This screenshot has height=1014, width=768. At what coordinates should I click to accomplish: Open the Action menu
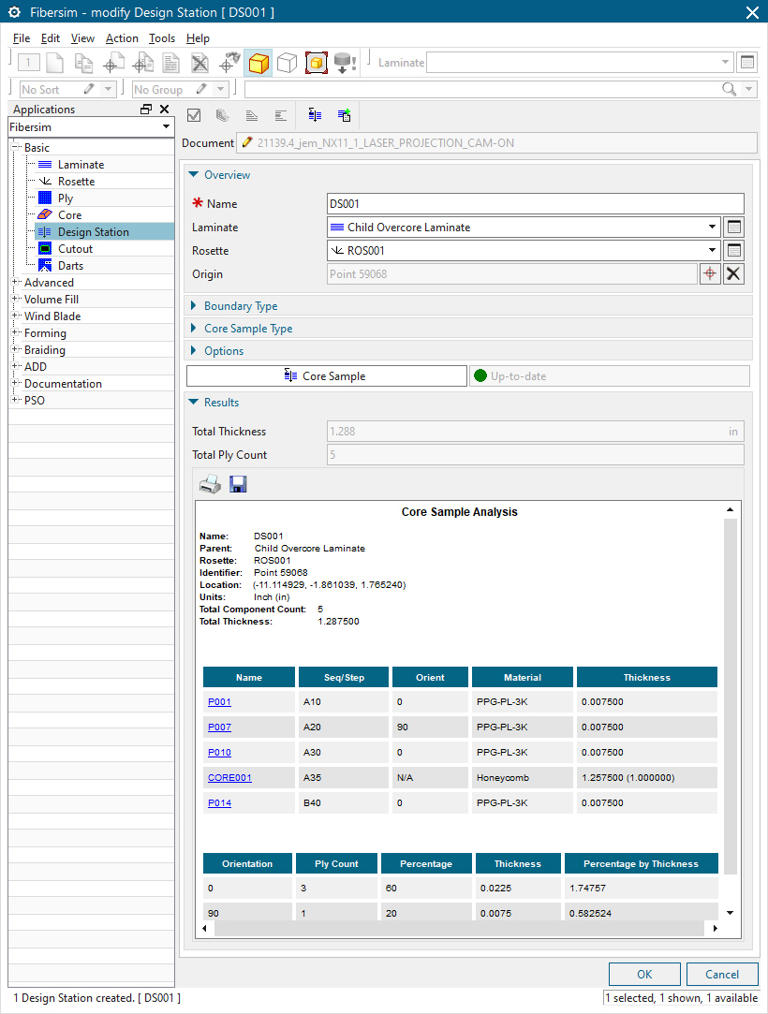tap(122, 38)
